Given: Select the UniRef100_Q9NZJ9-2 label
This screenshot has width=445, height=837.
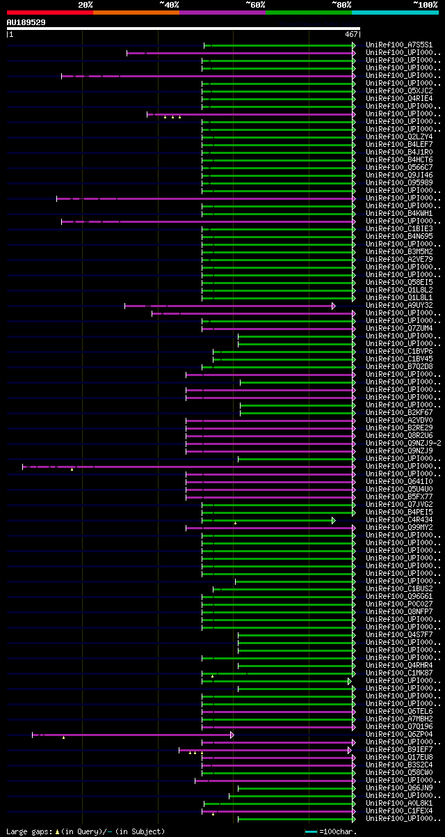Looking at the screenshot, I should click(x=403, y=443).
